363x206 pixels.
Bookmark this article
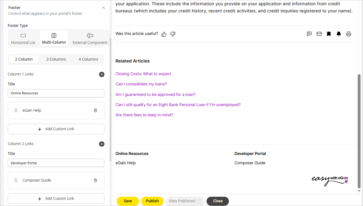329,34
